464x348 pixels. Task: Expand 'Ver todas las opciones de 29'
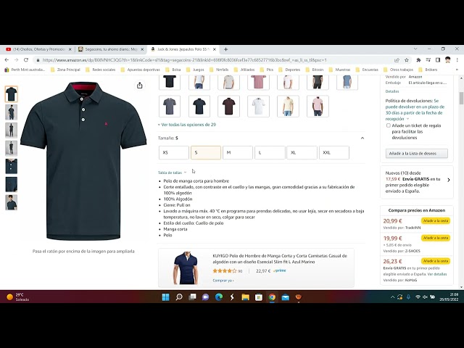pyautogui.click(x=187, y=125)
